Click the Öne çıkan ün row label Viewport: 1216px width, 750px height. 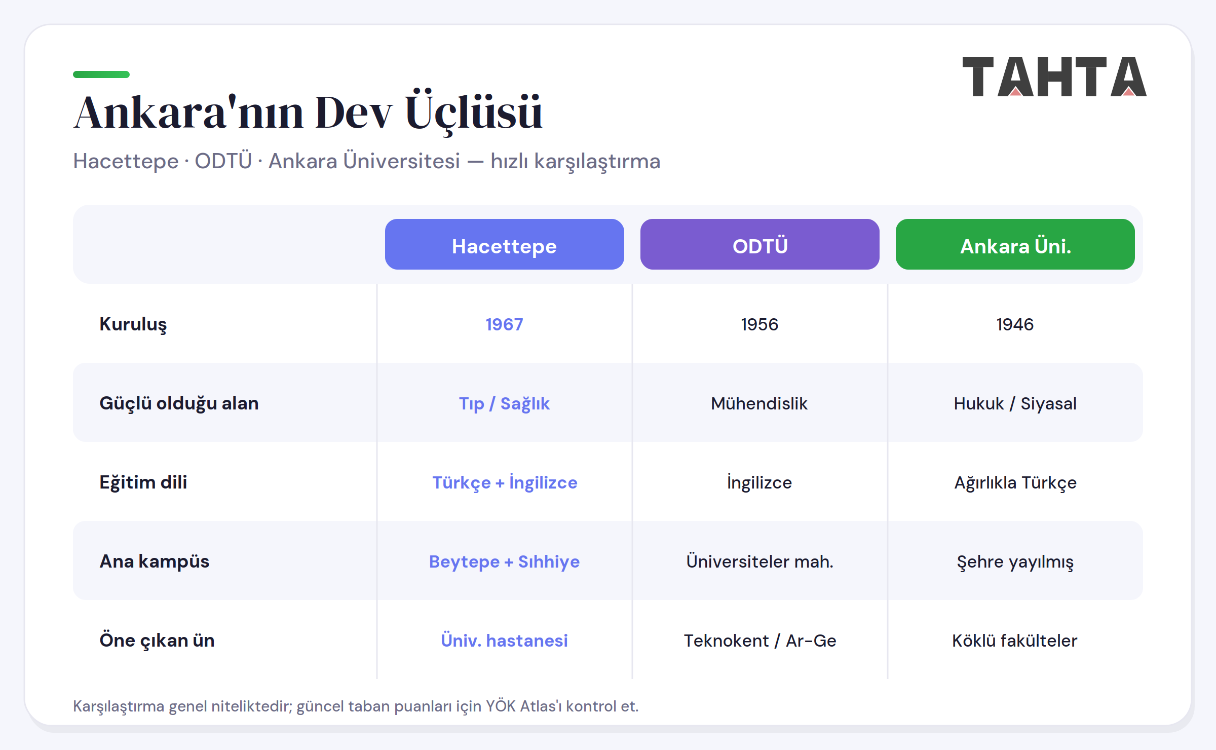coord(157,641)
